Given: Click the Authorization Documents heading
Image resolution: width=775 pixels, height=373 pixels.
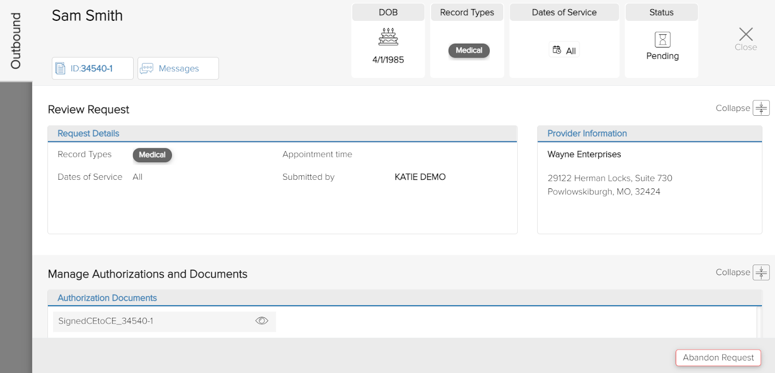Looking at the screenshot, I should pos(107,298).
